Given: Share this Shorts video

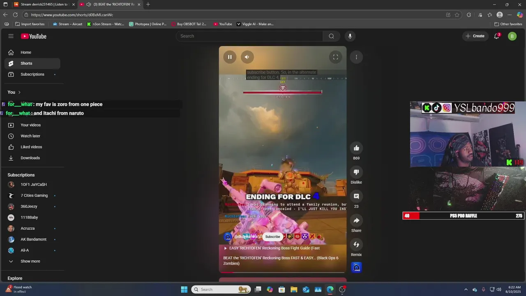Looking at the screenshot, I should [x=356, y=220].
